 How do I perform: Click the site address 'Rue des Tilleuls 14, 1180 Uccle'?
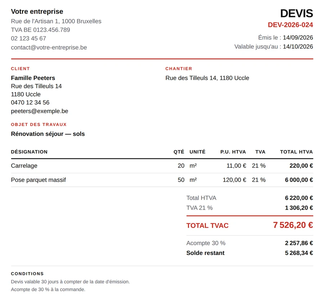pos(207,78)
